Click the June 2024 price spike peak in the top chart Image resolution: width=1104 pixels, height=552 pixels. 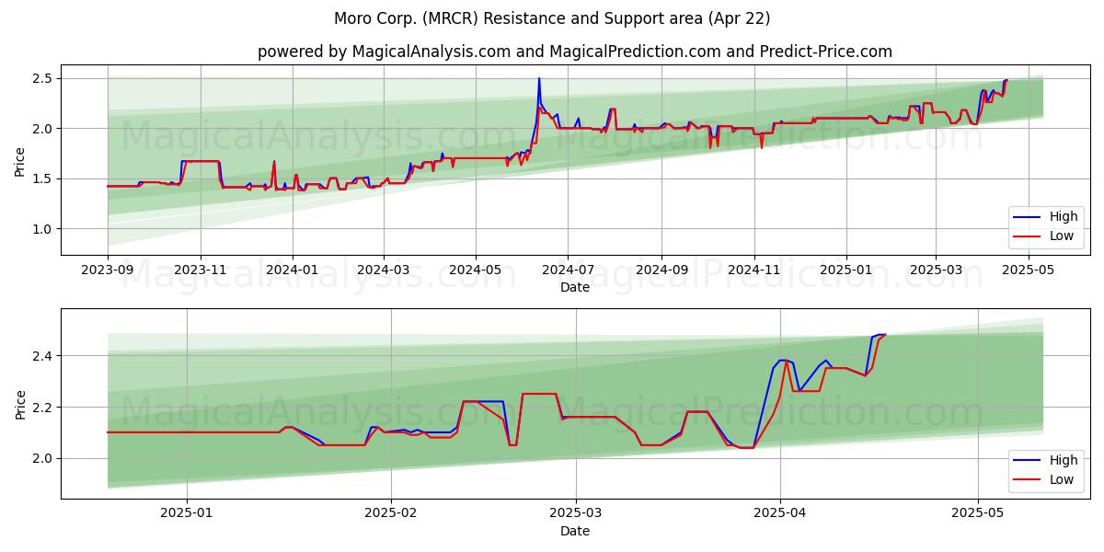click(539, 79)
